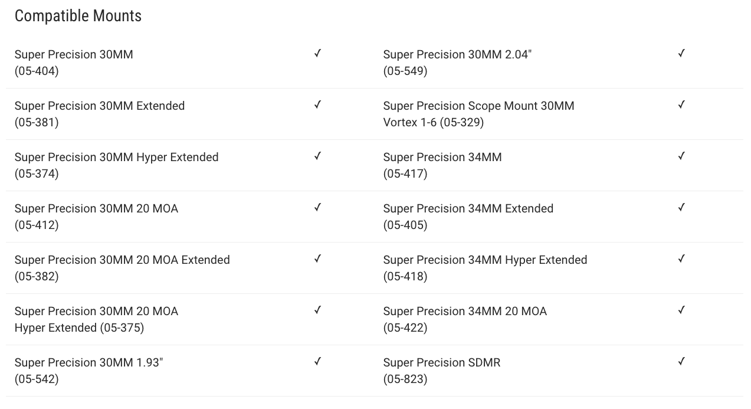Select Super Precision Scope Mount 30MM Vortex entry
The image size is (751, 409).
[478, 114]
